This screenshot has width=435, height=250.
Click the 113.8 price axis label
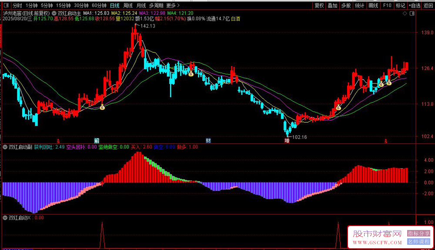point(427,104)
